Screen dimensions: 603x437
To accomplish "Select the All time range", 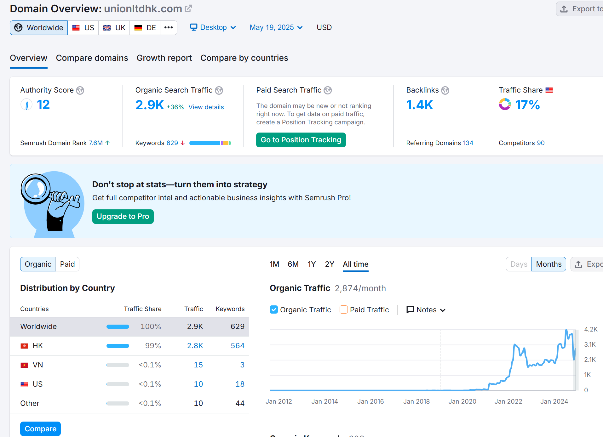I will 356,264.
